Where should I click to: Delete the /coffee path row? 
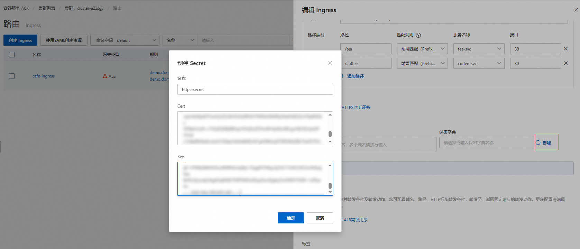(x=566, y=63)
